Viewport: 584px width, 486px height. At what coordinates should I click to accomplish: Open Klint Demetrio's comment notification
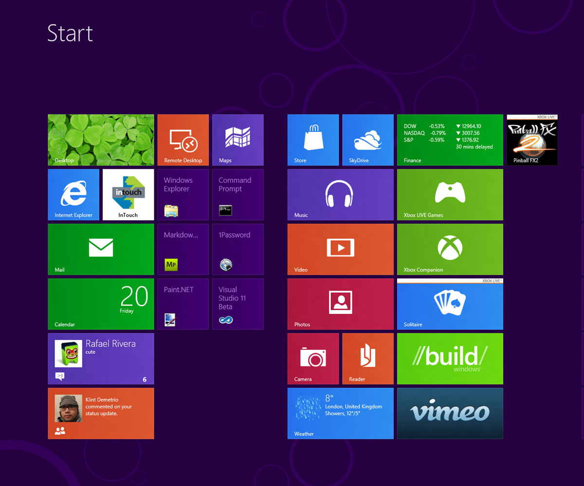click(101, 413)
